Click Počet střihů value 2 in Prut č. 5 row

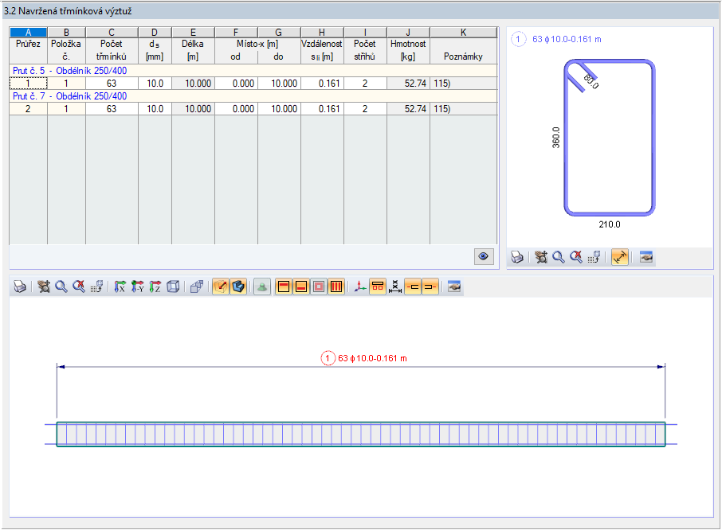[365, 84]
